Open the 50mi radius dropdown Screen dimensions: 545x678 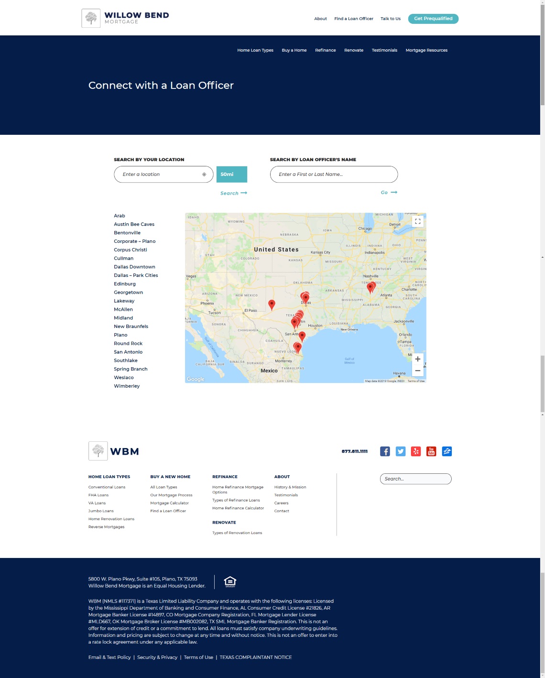(x=232, y=175)
